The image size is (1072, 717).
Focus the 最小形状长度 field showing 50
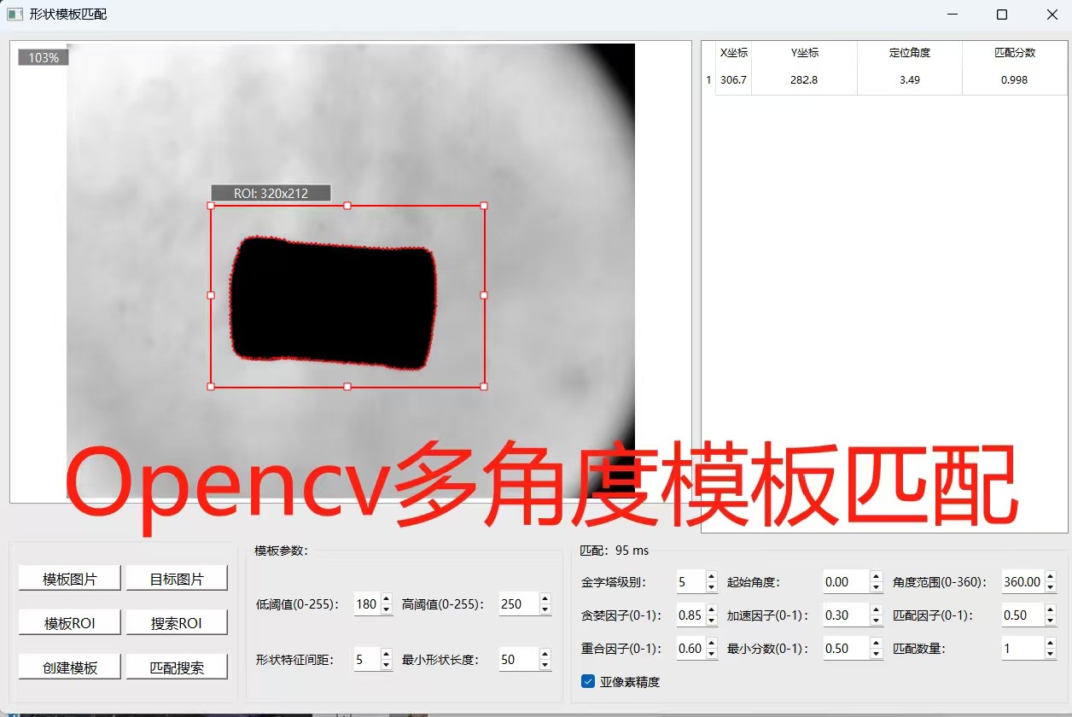pyautogui.click(x=518, y=659)
